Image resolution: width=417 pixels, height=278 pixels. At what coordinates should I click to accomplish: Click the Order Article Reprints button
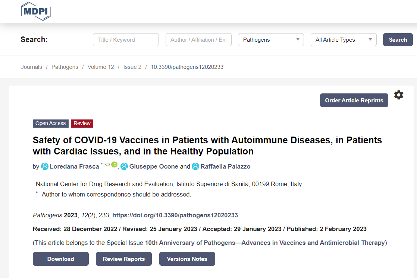(x=354, y=100)
